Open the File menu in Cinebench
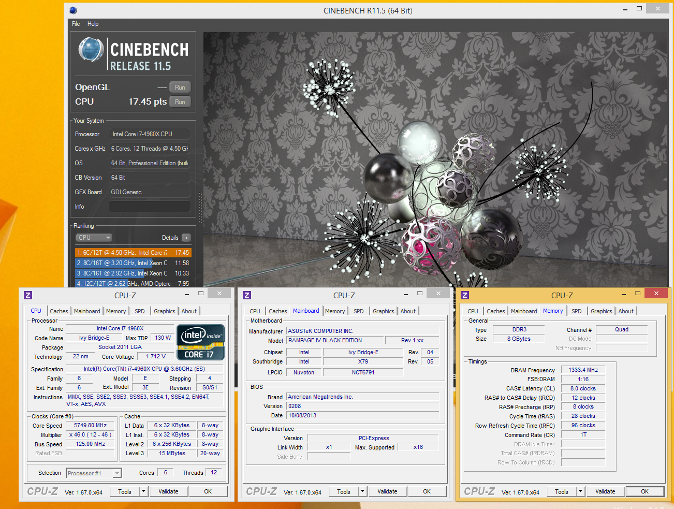Viewport: 674px width, 509px height. coord(76,24)
